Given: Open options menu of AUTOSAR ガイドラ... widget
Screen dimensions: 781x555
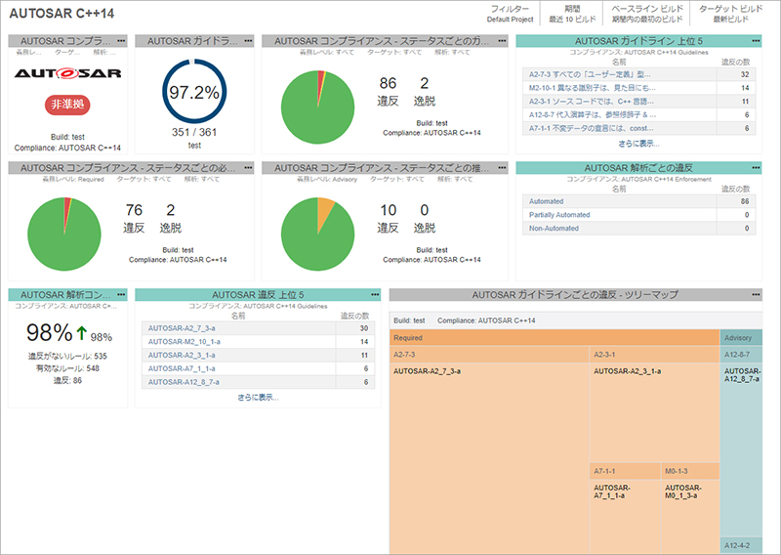Looking at the screenshot, I should pyautogui.click(x=248, y=41).
